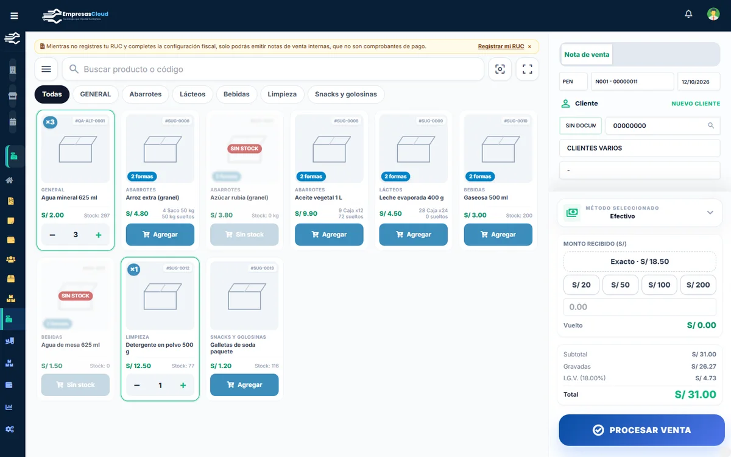
Task: Choose the S/ 200 quick amount
Action: (x=698, y=285)
